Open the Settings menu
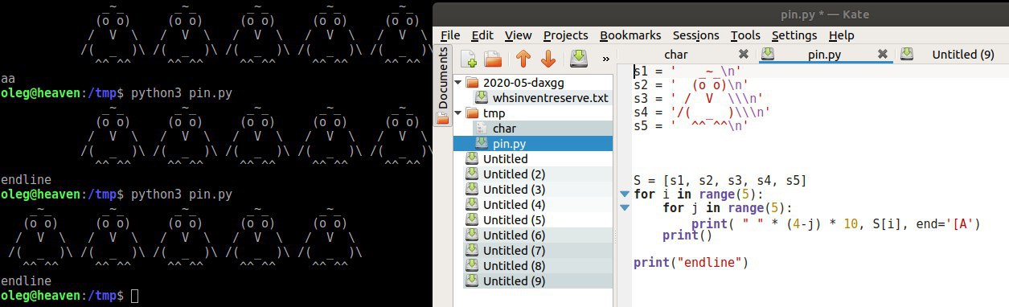The image size is (1009, 307). (x=795, y=35)
